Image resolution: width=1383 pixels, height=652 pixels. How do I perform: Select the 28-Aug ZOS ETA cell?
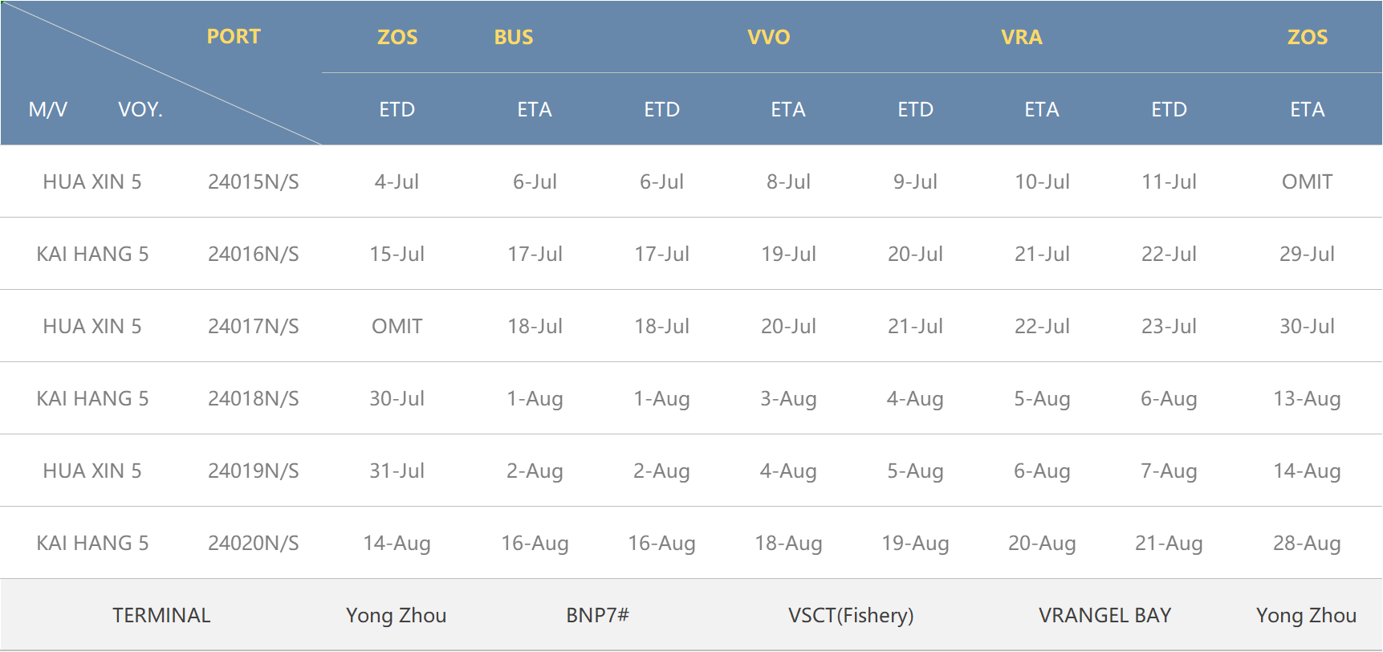tap(1307, 543)
